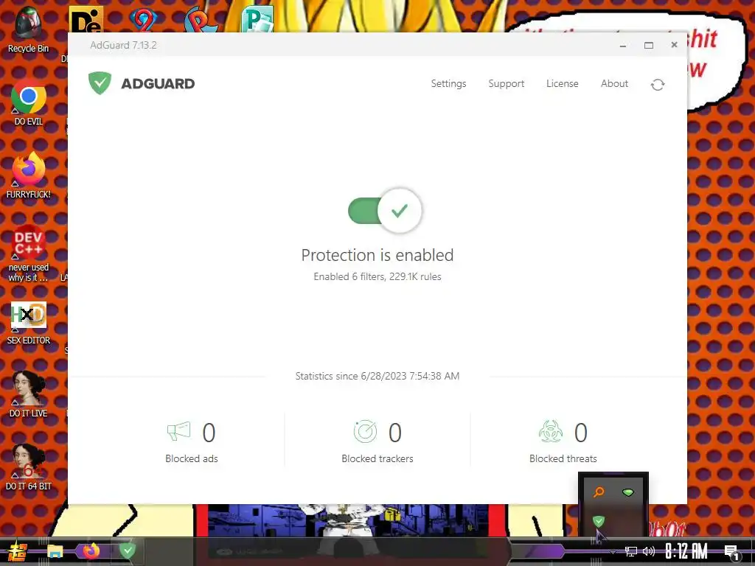Screen dimensions: 755x566
Task: Click the 'Blocked threats' label
Action: coord(563,458)
